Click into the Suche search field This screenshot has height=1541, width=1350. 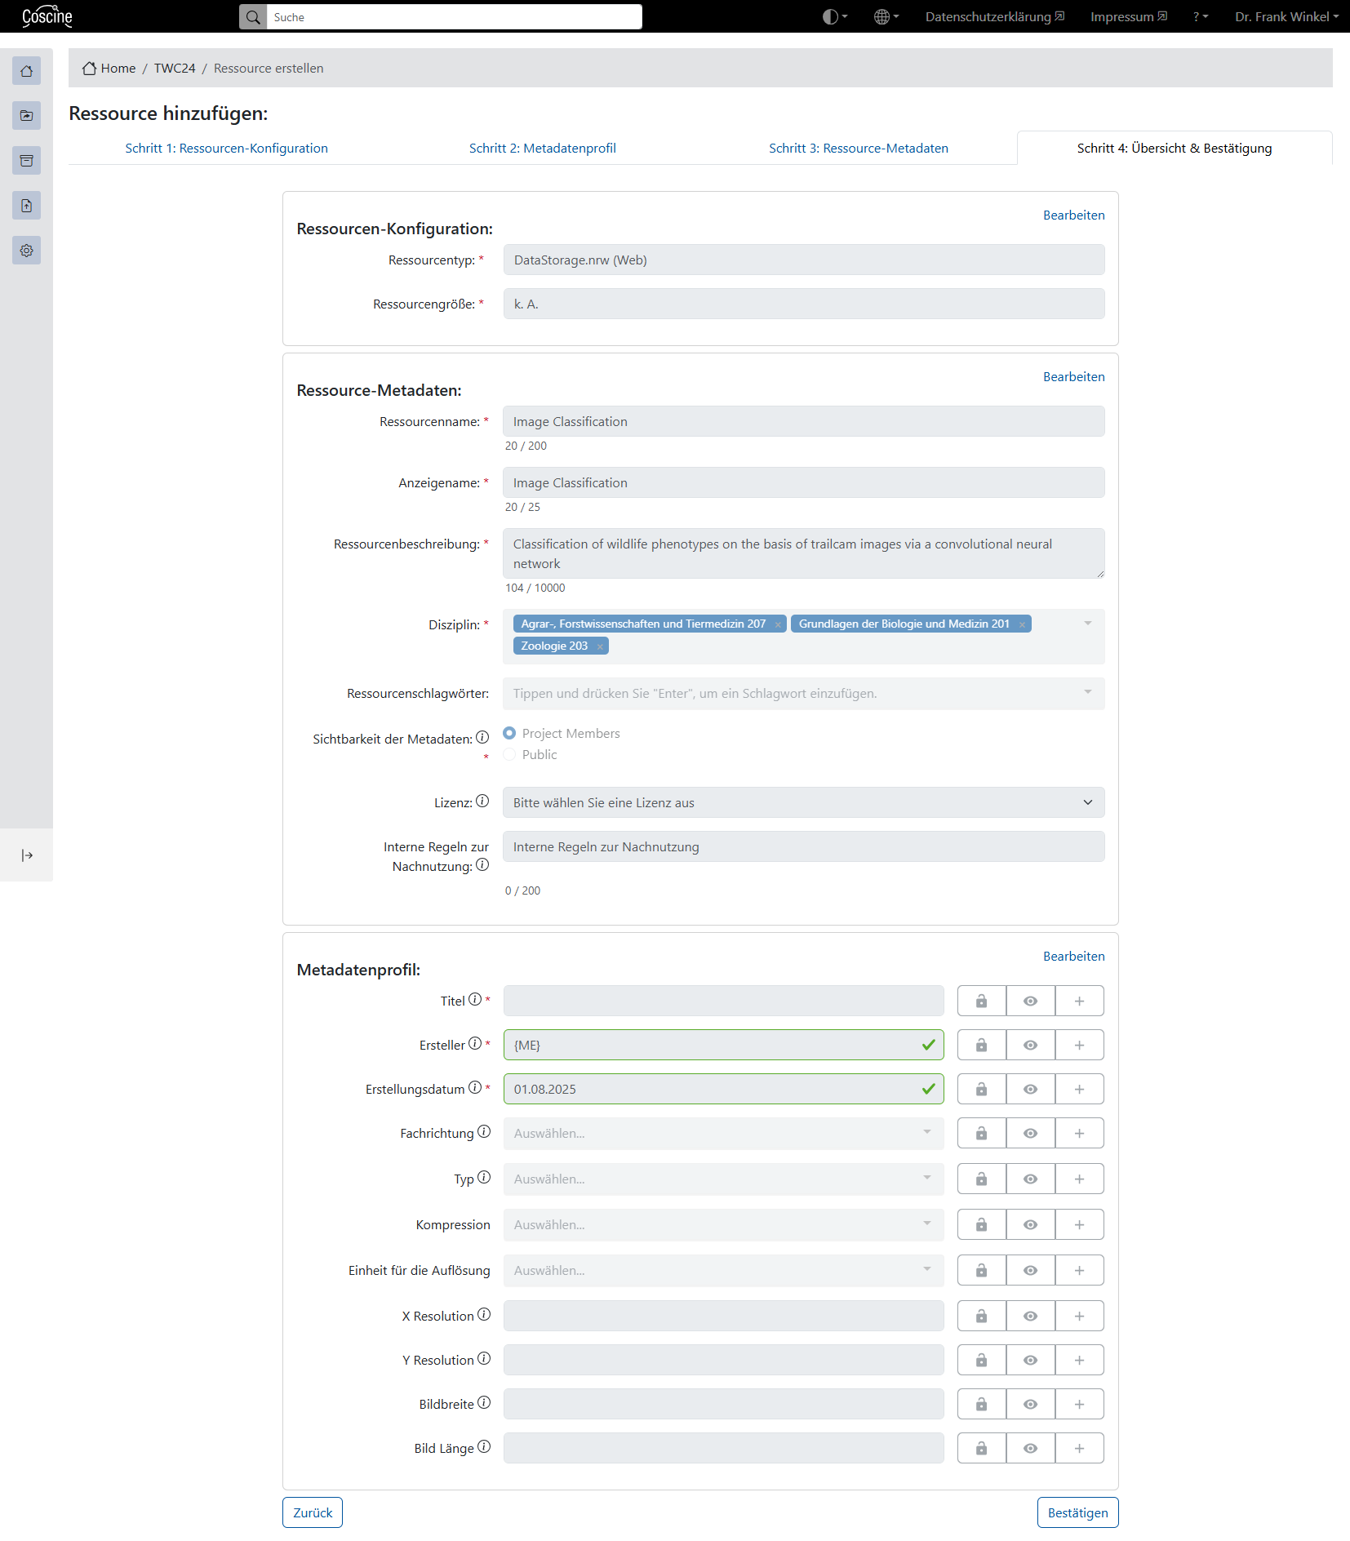454,17
